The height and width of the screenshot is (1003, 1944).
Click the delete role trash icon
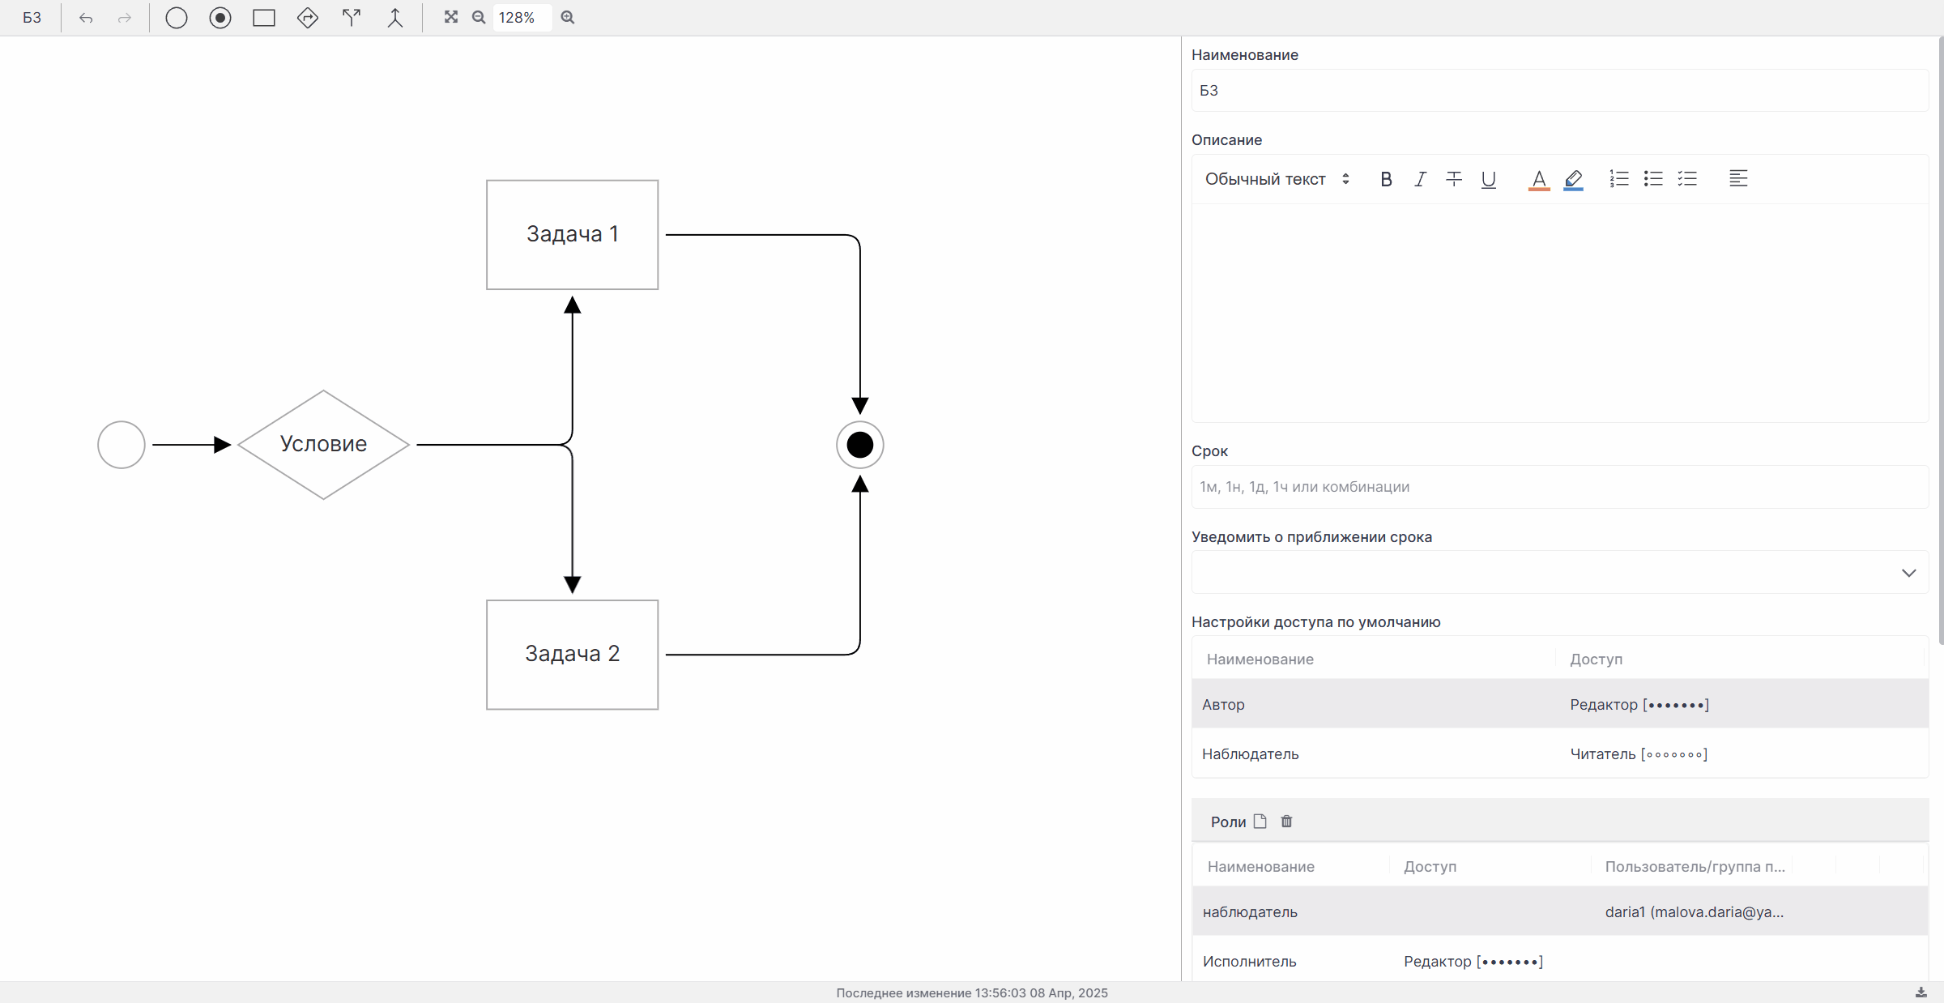click(x=1286, y=822)
